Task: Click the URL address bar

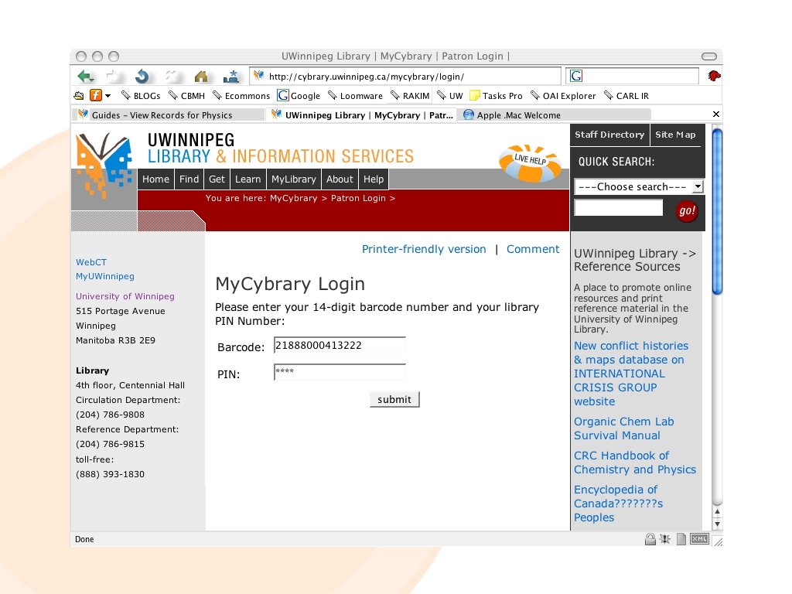Action: [405, 77]
